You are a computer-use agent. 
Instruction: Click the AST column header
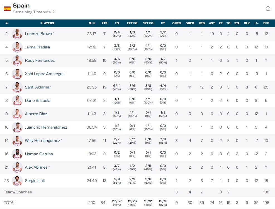point(212,23)
